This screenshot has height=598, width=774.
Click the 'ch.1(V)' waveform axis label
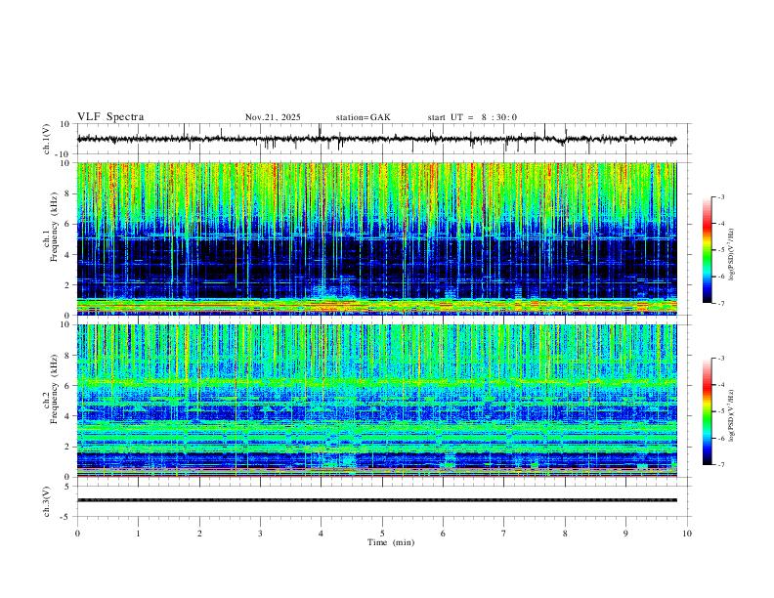(x=47, y=139)
